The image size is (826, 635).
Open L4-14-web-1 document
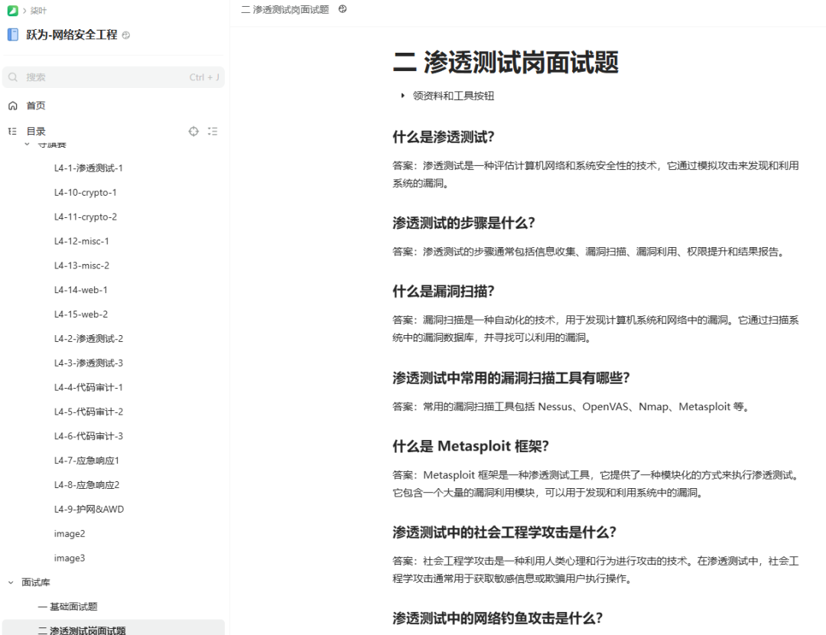tap(80, 290)
